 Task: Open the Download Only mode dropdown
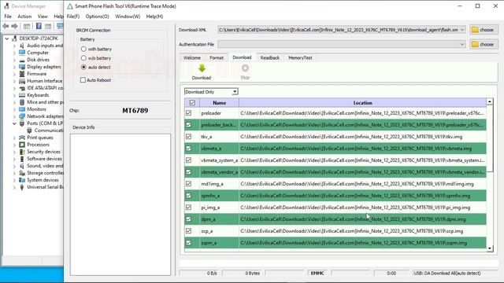click(x=235, y=92)
